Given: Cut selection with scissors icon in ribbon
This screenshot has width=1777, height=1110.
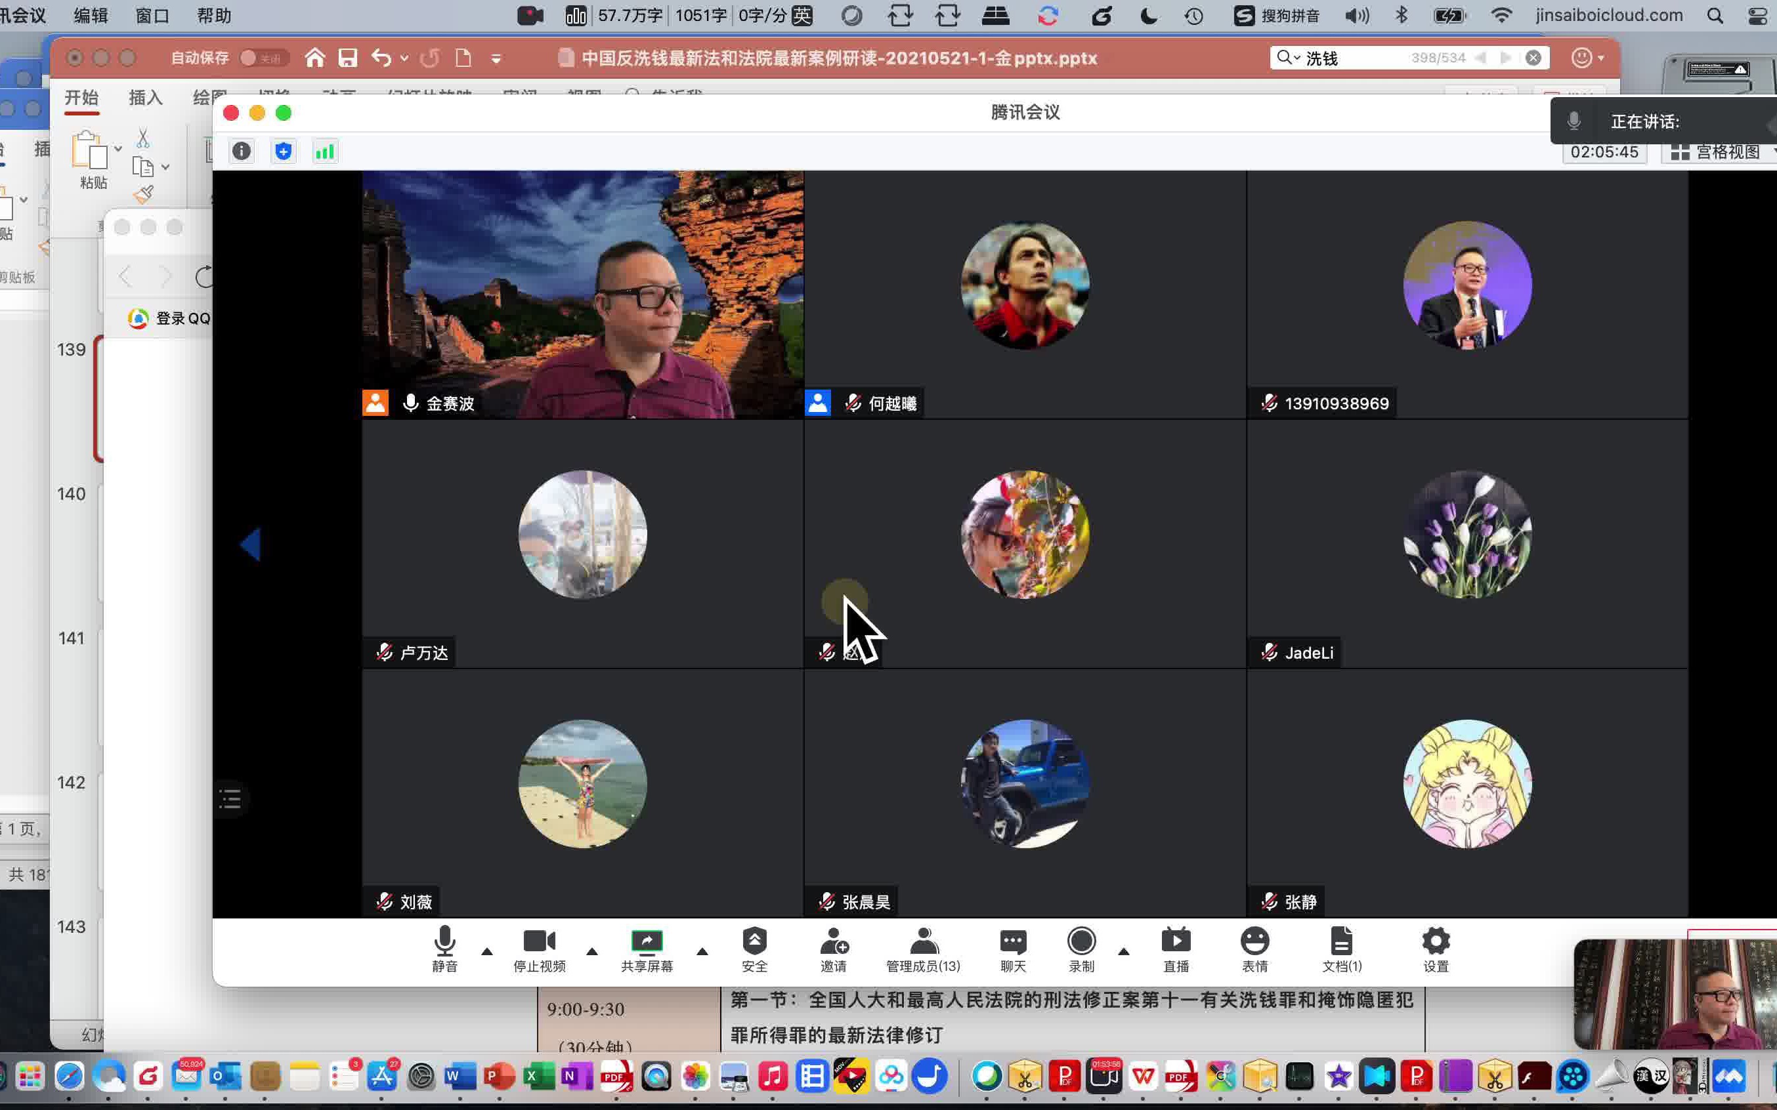Looking at the screenshot, I should (x=143, y=137).
